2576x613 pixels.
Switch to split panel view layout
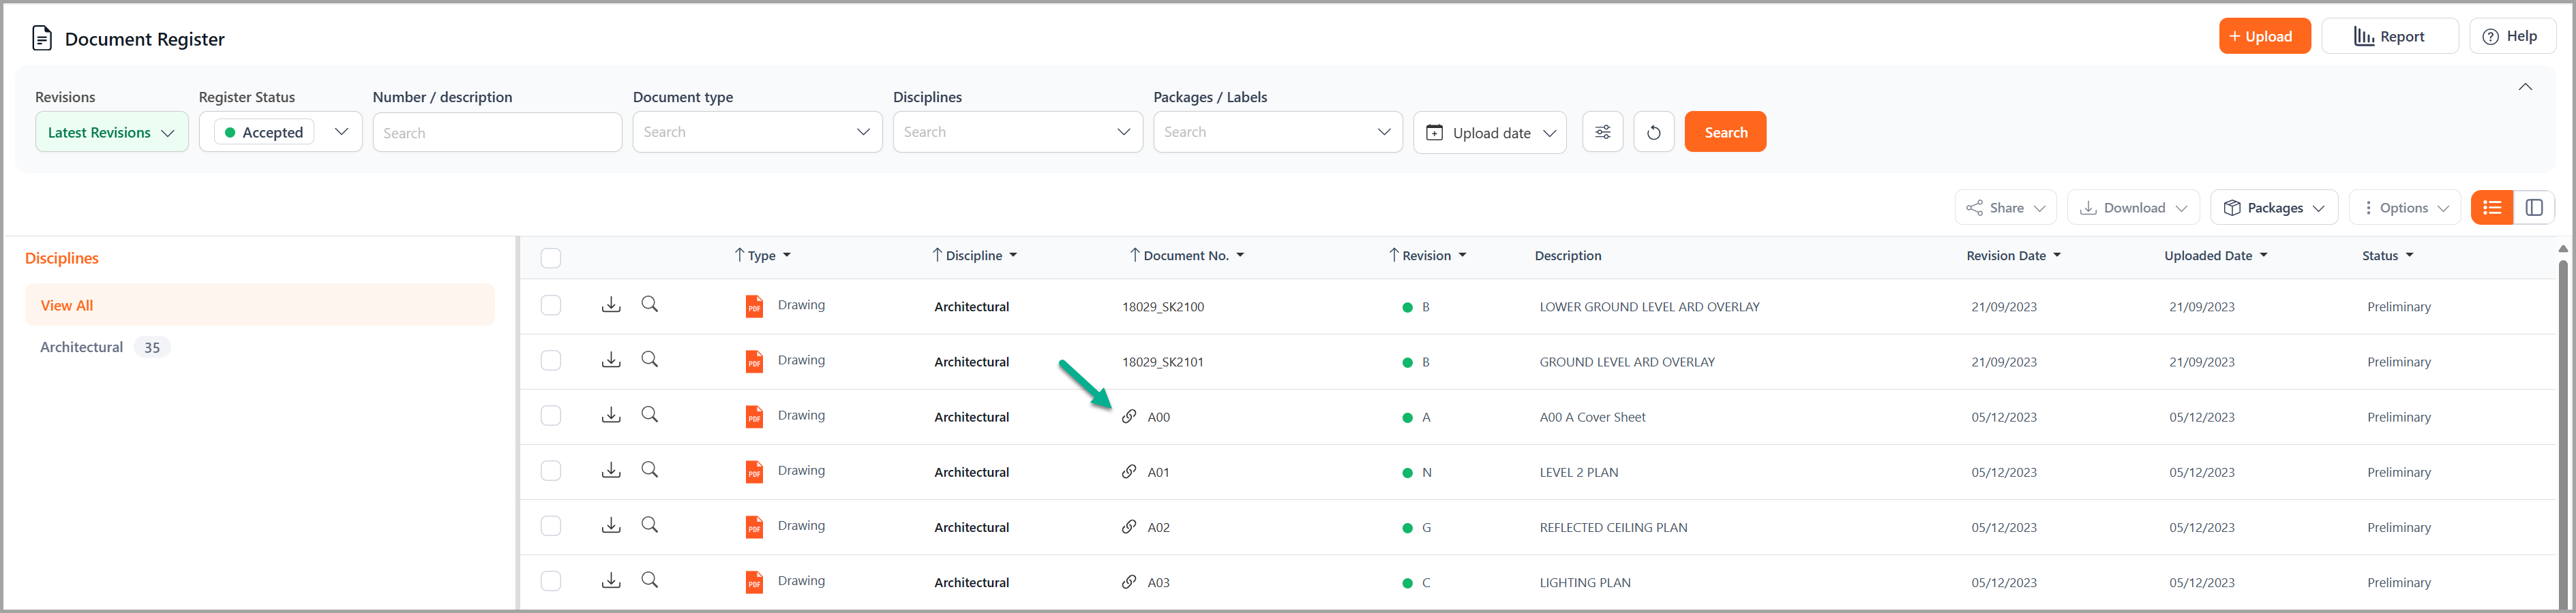(x=2534, y=208)
